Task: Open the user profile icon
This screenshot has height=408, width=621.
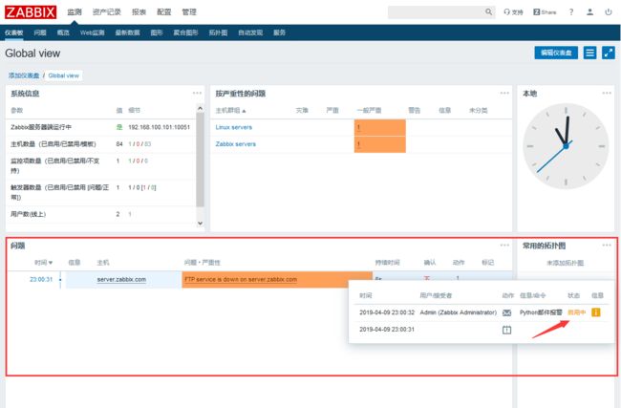Action: 589,12
